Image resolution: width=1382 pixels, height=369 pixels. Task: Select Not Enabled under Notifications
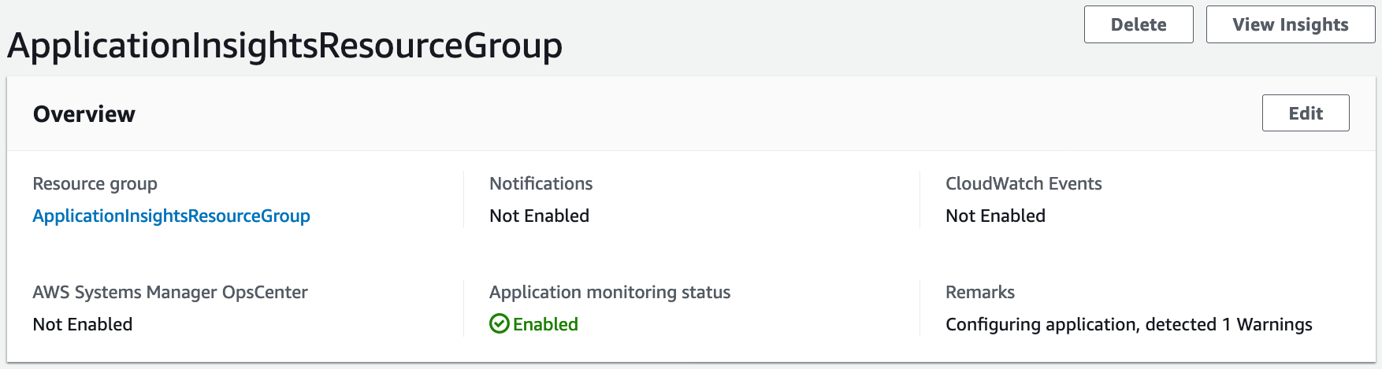pyautogui.click(x=539, y=216)
